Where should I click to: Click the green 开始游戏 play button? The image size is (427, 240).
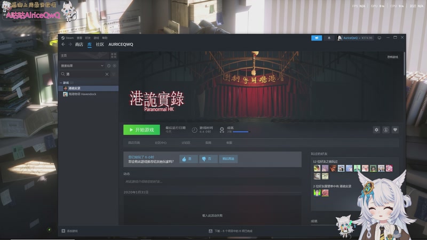click(x=141, y=130)
